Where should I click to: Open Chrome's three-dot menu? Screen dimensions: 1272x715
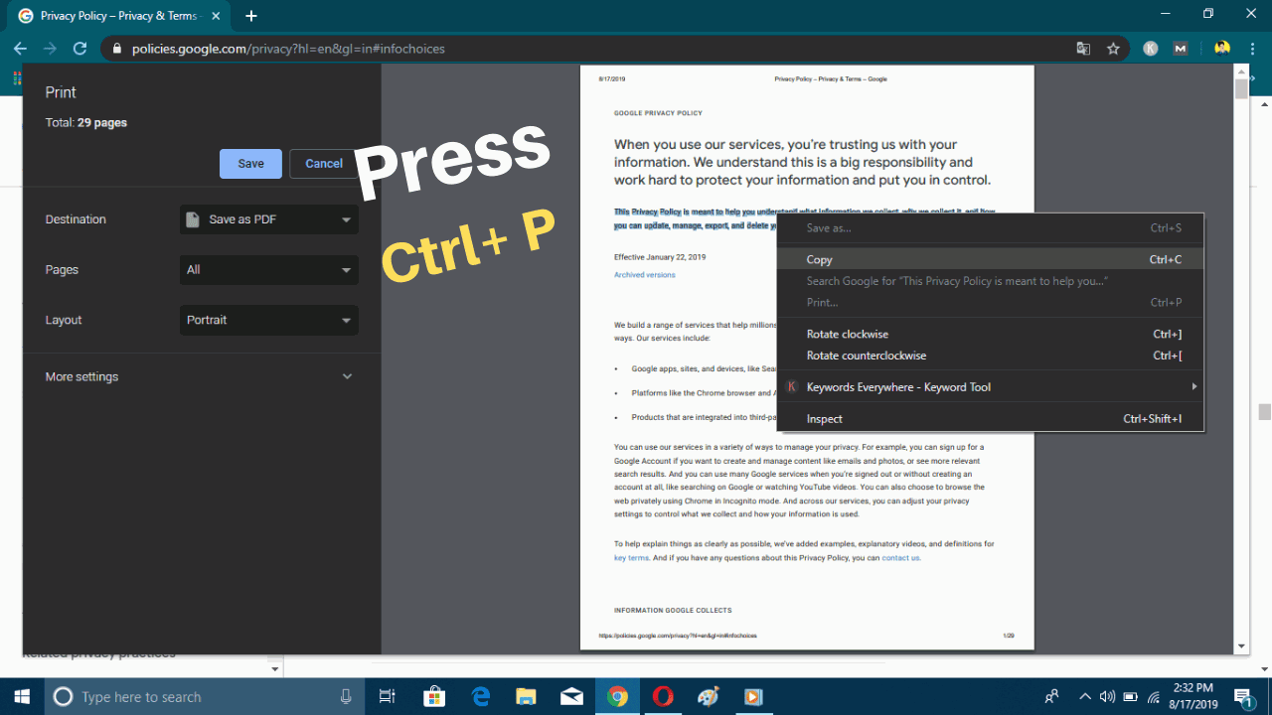[x=1251, y=48]
